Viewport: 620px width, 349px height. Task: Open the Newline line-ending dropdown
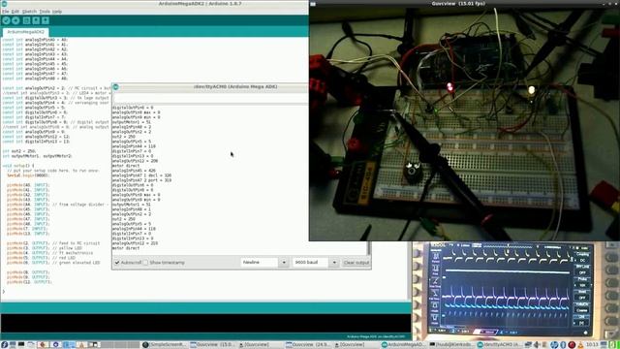pos(264,263)
